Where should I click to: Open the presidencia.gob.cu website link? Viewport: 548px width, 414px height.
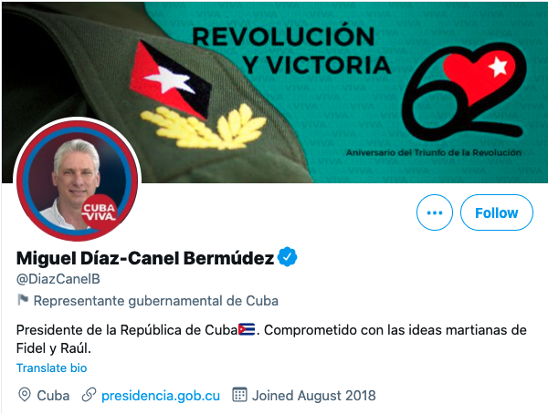(161, 396)
